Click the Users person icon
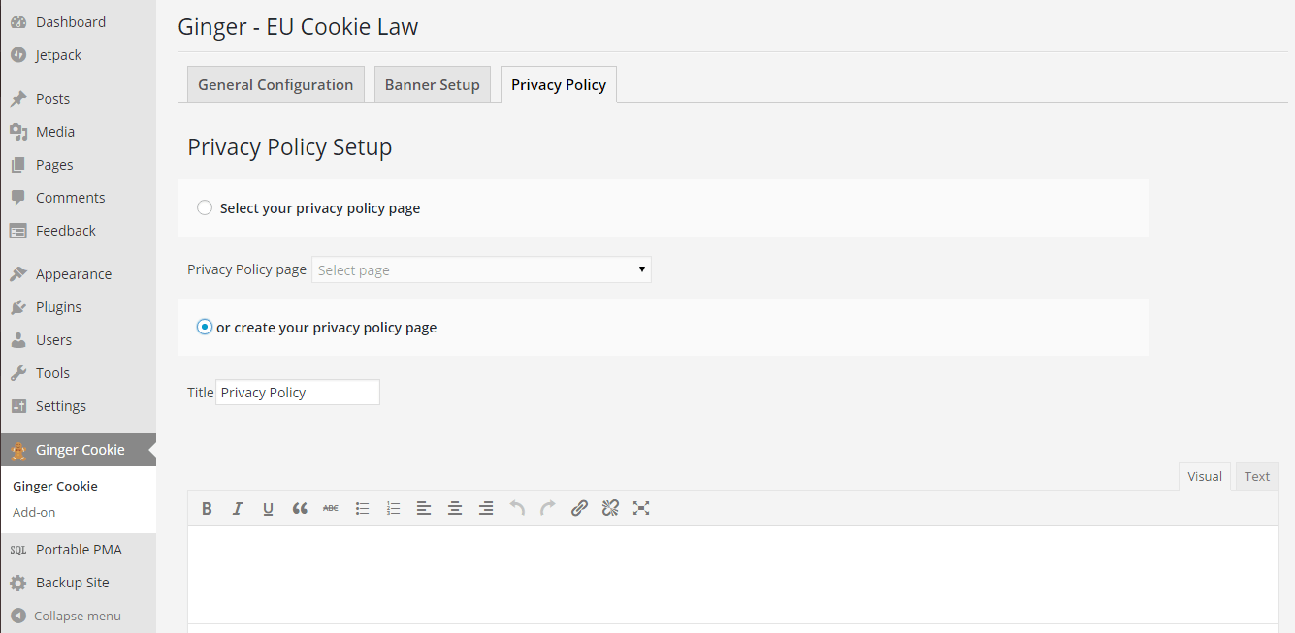The width and height of the screenshot is (1295, 633). coord(18,340)
